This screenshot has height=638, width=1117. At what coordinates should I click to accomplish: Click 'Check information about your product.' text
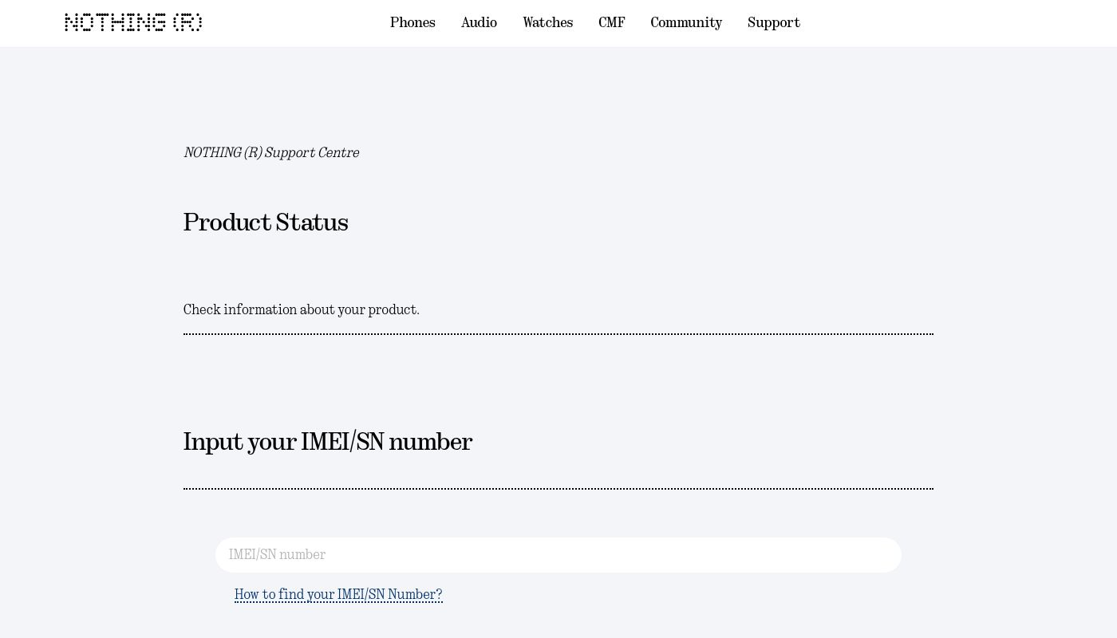point(302,309)
